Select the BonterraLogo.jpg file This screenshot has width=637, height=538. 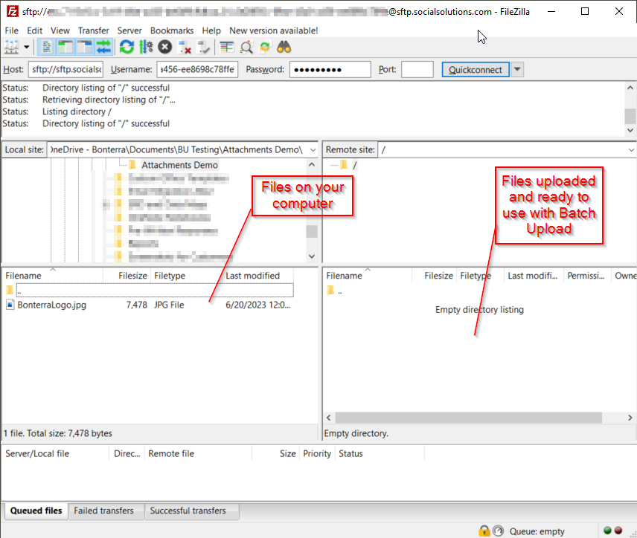(51, 305)
